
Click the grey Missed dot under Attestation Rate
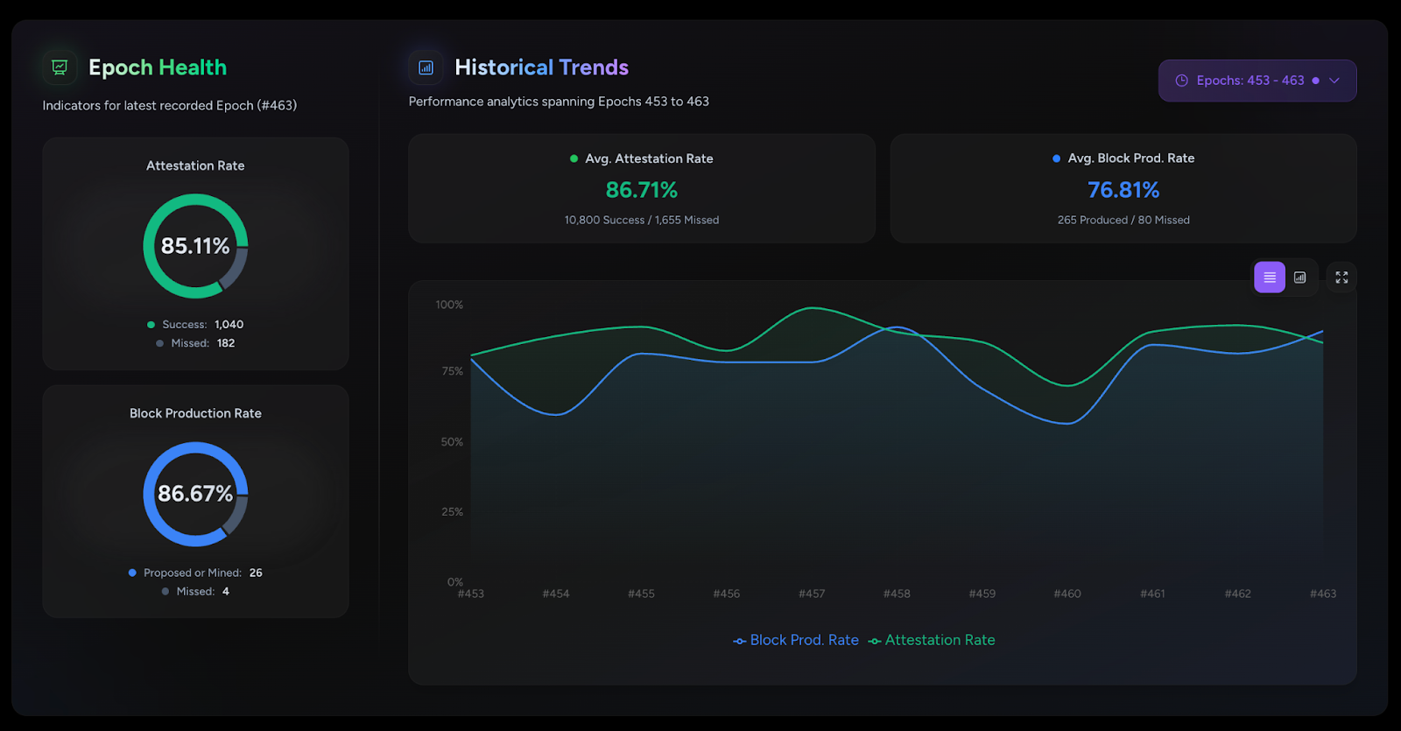coord(159,343)
